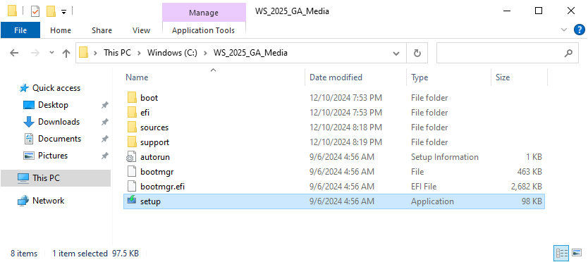Click the search magnifier icon
Image resolution: width=588 pixels, height=262 pixels.
[568, 54]
